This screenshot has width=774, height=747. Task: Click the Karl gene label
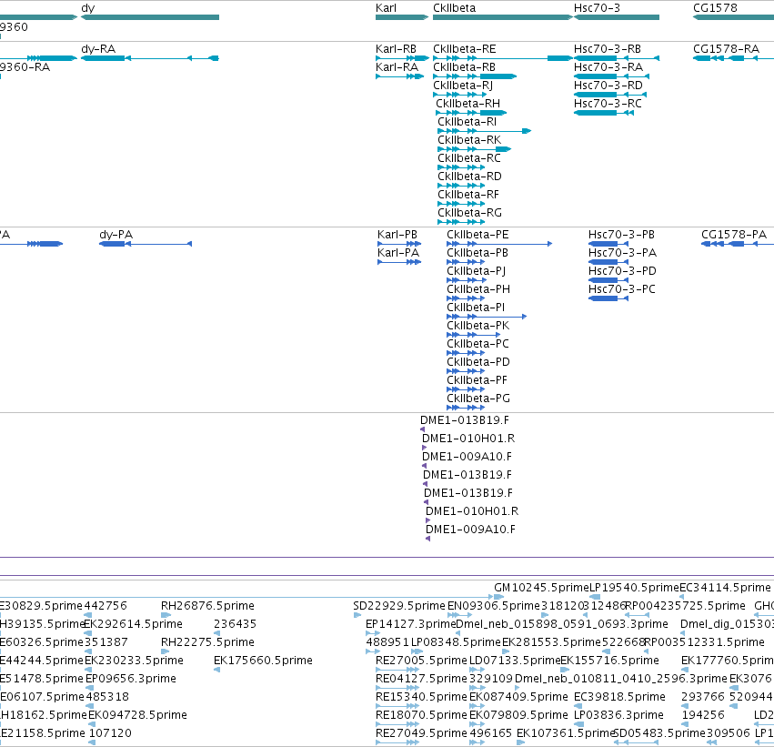[x=386, y=8]
